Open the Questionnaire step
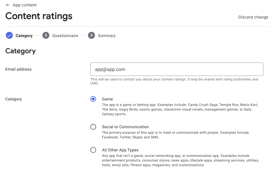The image size is (268, 176). click(65, 36)
